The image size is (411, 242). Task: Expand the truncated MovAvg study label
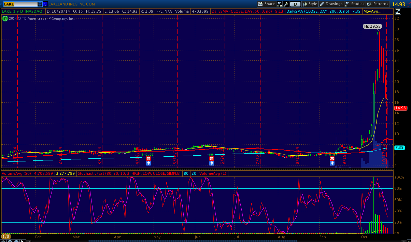tap(372, 11)
